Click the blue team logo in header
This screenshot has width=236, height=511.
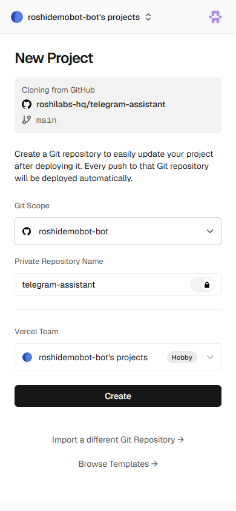point(17,17)
